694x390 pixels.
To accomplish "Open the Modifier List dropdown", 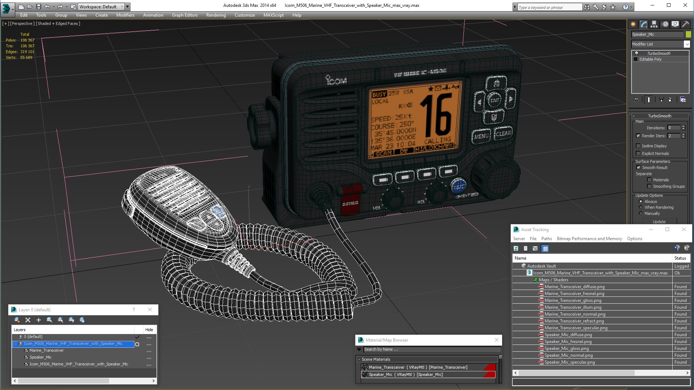I will 687,44.
